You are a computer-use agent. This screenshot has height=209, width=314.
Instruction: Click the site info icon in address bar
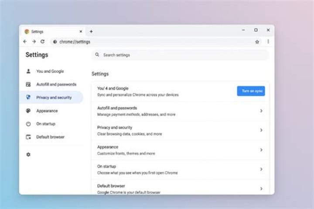55,42
